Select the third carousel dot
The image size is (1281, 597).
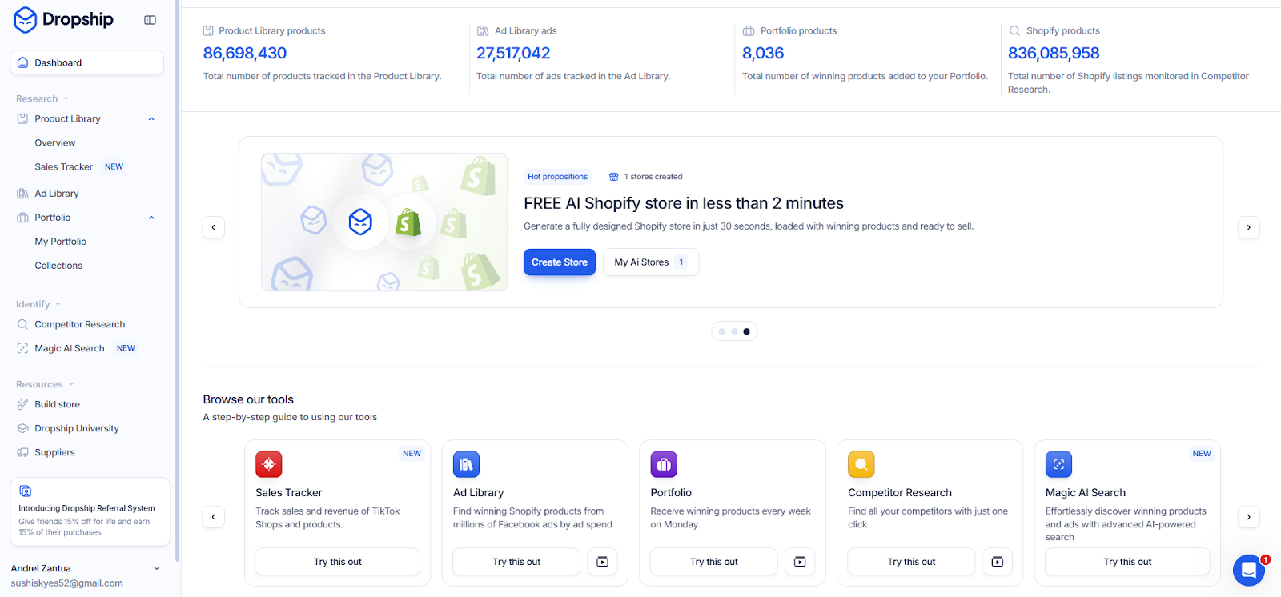pos(747,331)
